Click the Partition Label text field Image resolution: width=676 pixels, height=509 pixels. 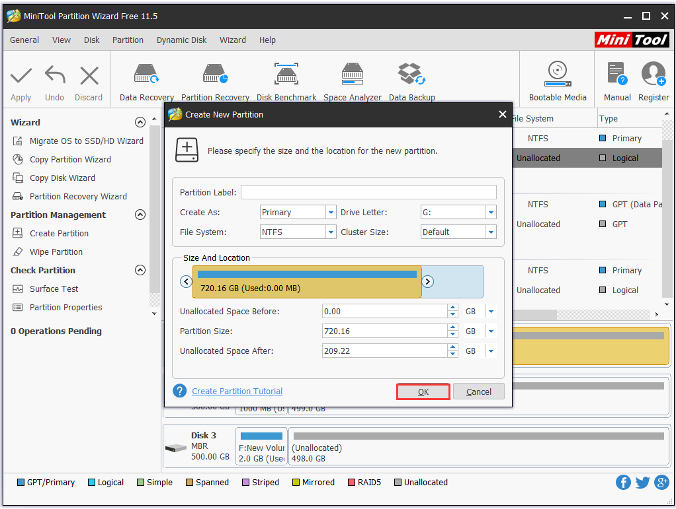click(368, 192)
